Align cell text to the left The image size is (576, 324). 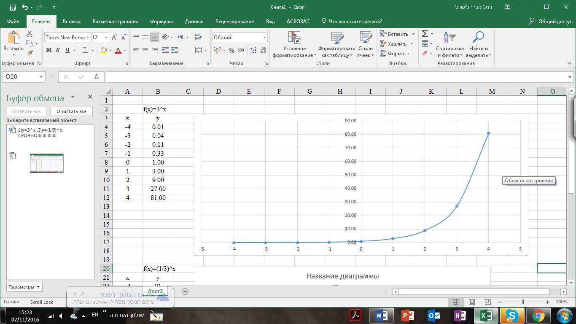coord(136,50)
